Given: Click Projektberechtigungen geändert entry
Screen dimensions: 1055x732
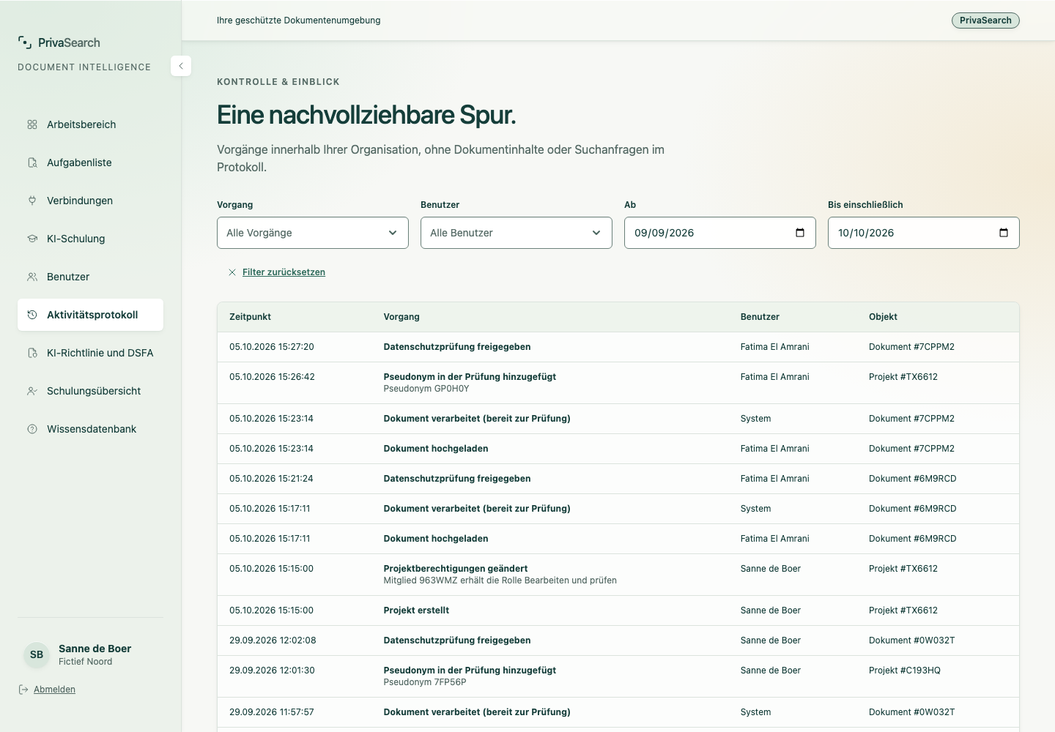Looking at the screenshot, I should coord(456,569).
